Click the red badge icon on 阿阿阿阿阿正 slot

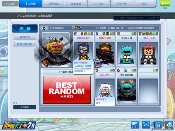coord(82,33)
